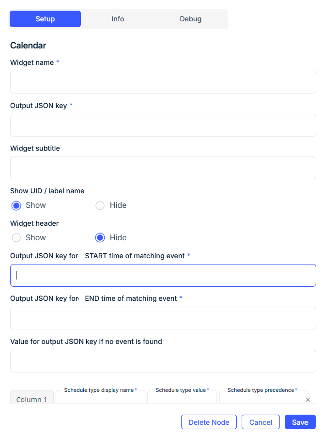Select Show for Widget header
323x435 pixels.
pos(15,237)
